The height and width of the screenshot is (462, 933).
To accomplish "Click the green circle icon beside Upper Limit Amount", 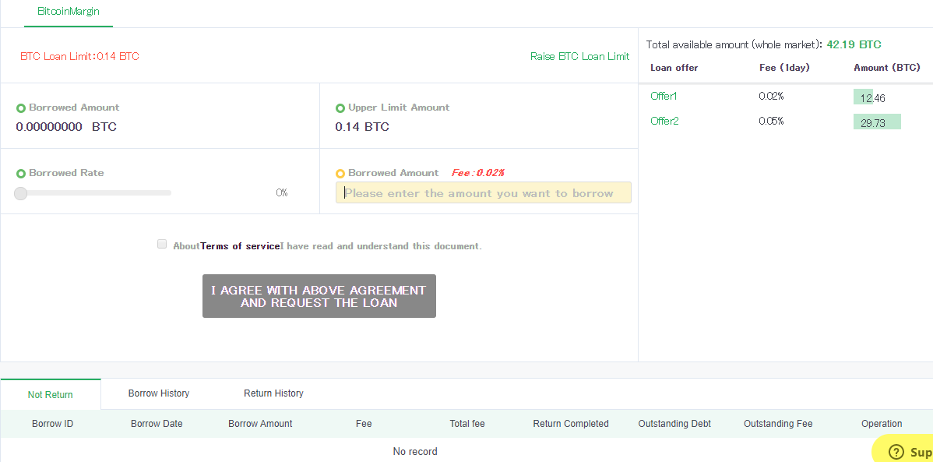I will coord(340,108).
